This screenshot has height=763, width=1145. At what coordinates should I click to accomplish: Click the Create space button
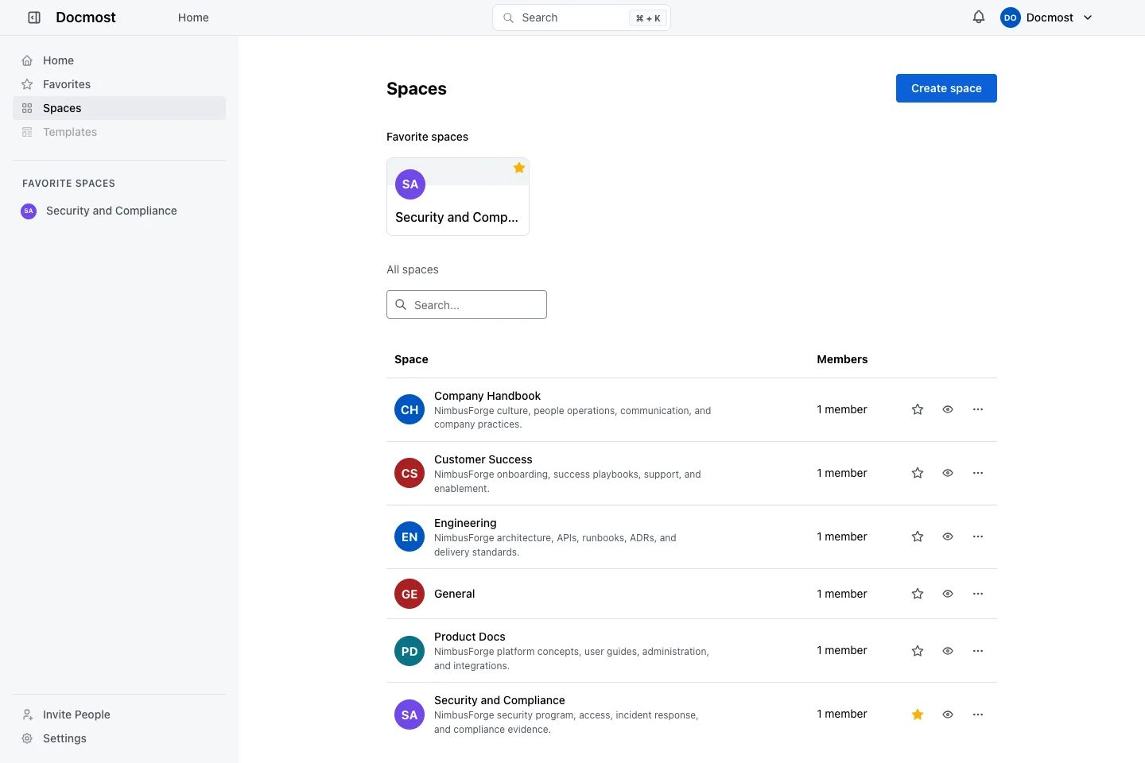[946, 88]
